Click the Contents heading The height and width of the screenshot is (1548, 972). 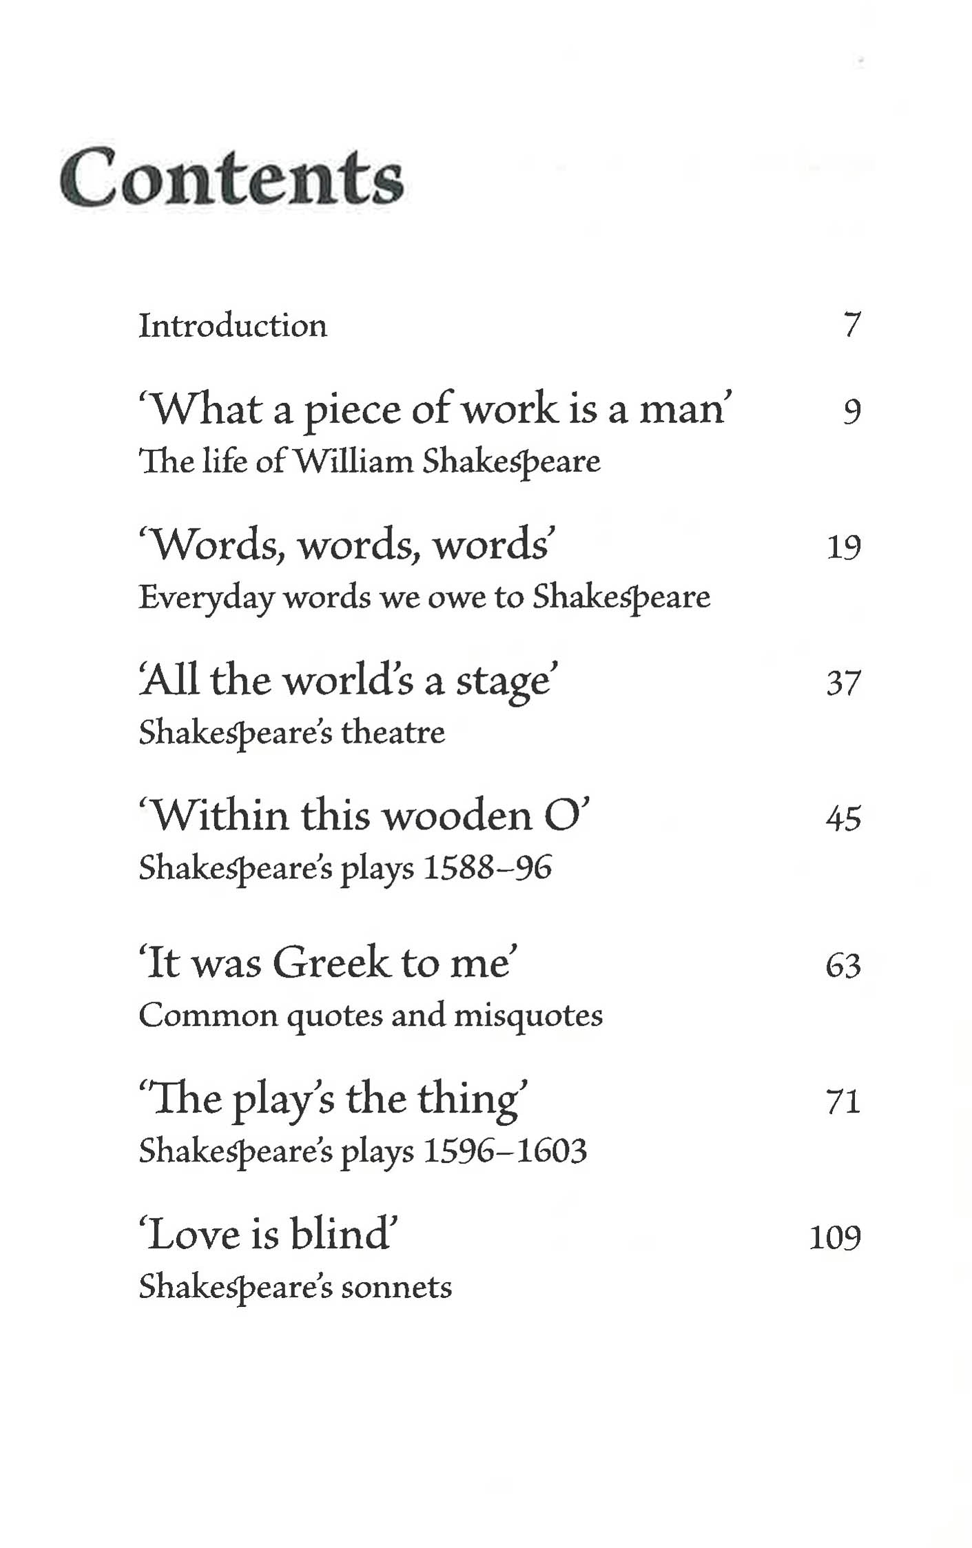coord(231,178)
